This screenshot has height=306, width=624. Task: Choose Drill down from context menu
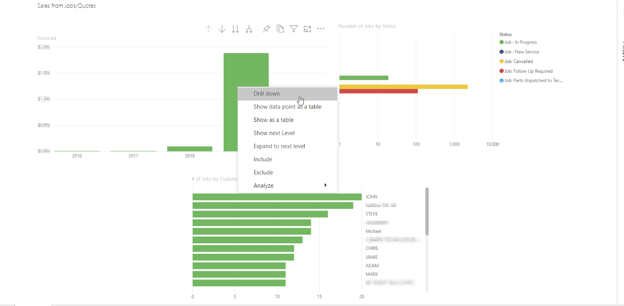(287, 93)
